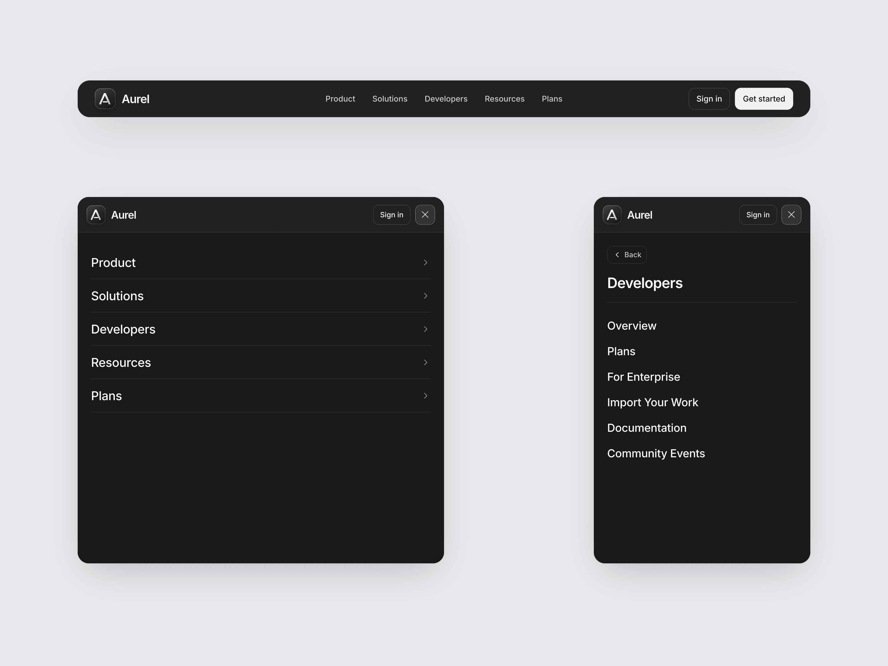Expand the Product row chevron
The width and height of the screenshot is (888, 666).
[425, 263]
